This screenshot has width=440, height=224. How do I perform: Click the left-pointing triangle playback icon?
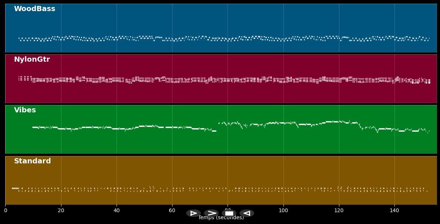tap(247, 213)
